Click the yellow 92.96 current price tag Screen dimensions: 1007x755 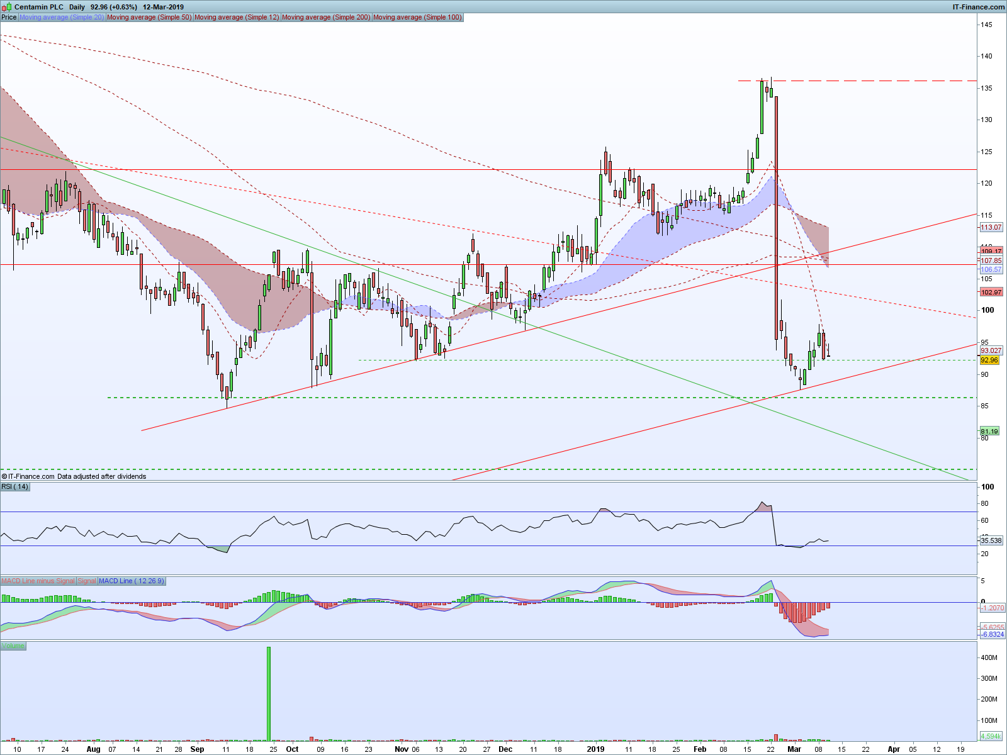(x=989, y=360)
